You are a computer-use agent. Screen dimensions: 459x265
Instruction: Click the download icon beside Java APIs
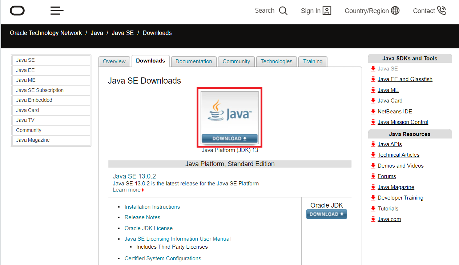pos(373,144)
